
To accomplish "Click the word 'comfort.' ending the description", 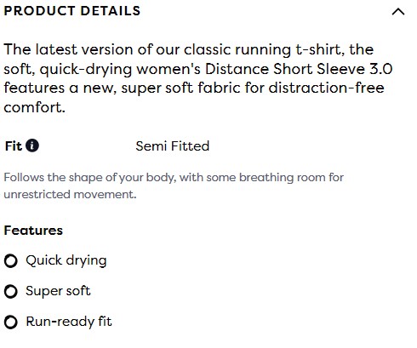I will 35,107.
